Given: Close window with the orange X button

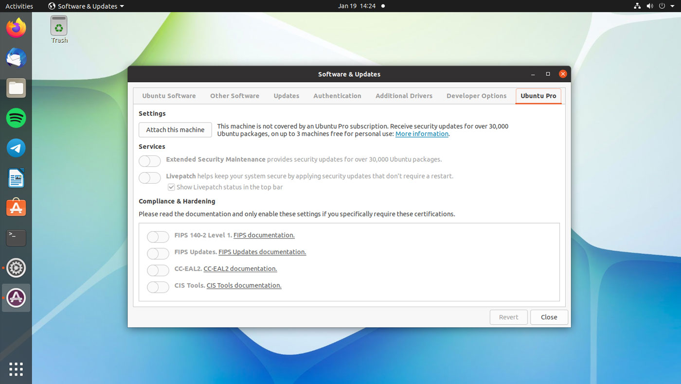Looking at the screenshot, I should (563, 74).
